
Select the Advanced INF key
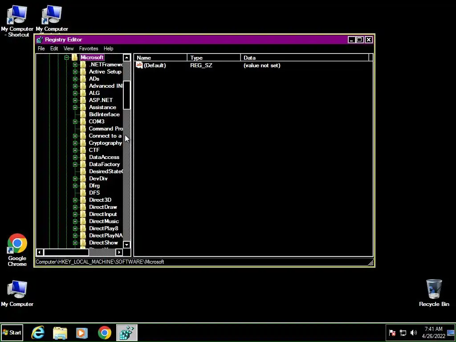coord(106,86)
